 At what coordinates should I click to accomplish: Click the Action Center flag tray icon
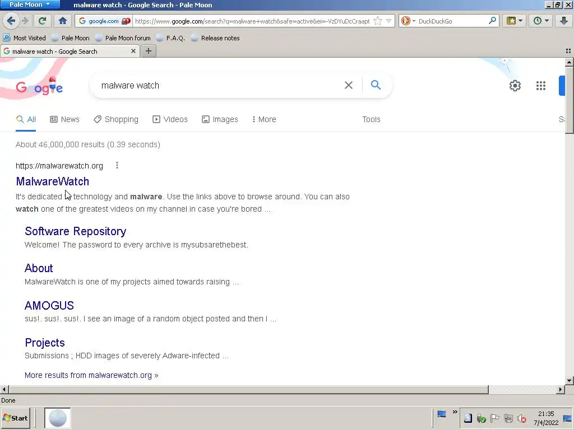click(x=494, y=418)
